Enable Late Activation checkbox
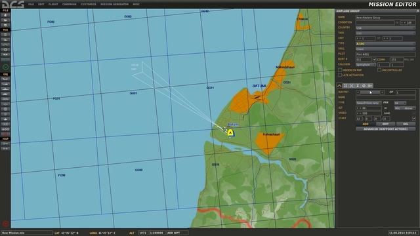 pyautogui.click(x=340, y=75)
